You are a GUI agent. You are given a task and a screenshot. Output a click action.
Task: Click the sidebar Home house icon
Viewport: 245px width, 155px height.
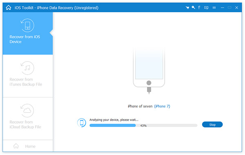(x=16, y=146)
